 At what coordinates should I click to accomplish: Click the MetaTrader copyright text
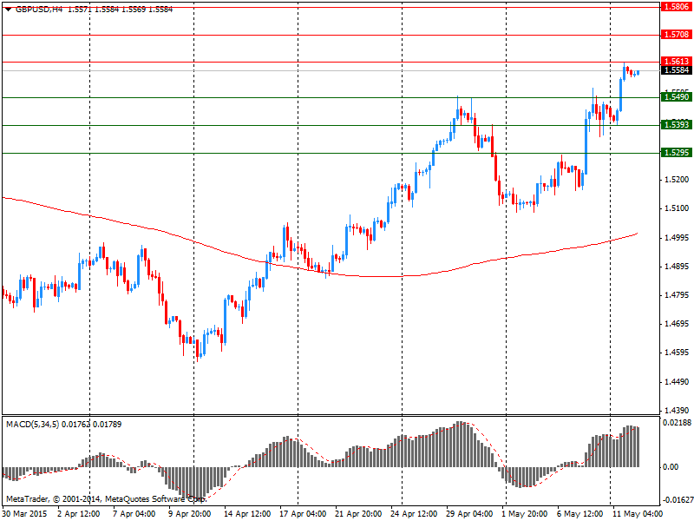pyautogui.click(x=106, y=499)
